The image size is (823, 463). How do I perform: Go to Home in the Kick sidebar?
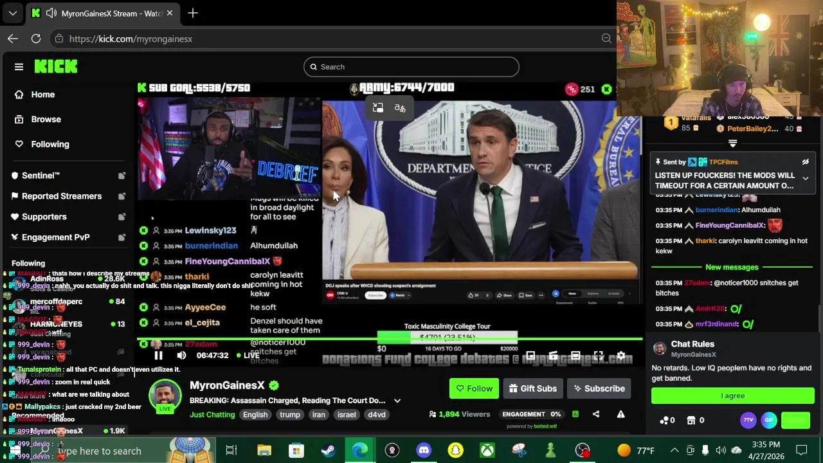point(43,95)
